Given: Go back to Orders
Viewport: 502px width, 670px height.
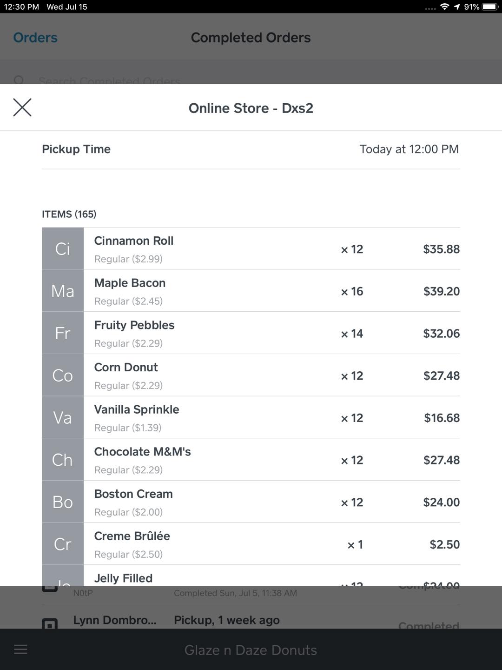Looking at the screenshot, I should (35, 38).
